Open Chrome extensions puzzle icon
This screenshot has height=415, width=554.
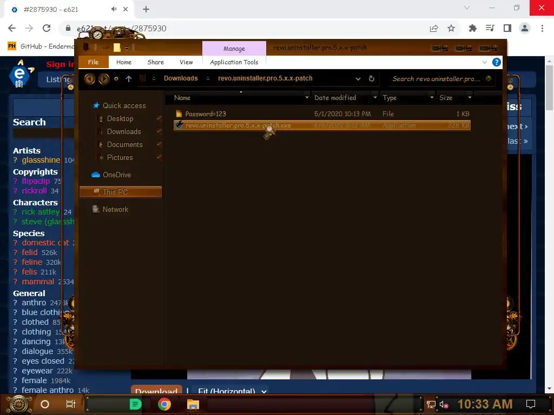[x=472, y=28]
